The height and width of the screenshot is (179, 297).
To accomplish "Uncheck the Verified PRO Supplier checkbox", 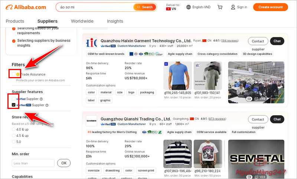I will [x=14, y=105].
